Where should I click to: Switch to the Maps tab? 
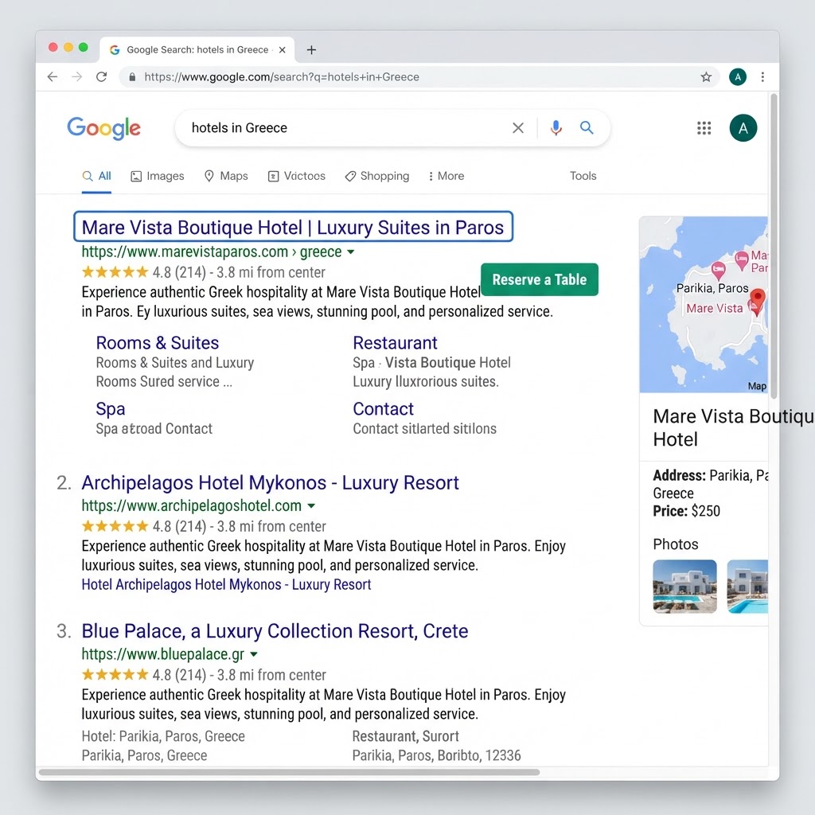point(226,176)
